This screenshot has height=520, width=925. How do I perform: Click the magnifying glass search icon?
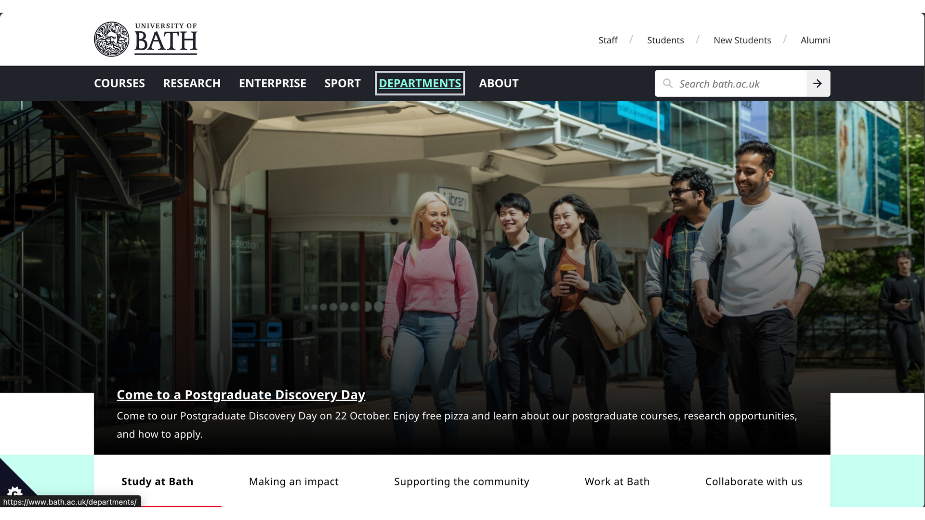tap(667, 84)
